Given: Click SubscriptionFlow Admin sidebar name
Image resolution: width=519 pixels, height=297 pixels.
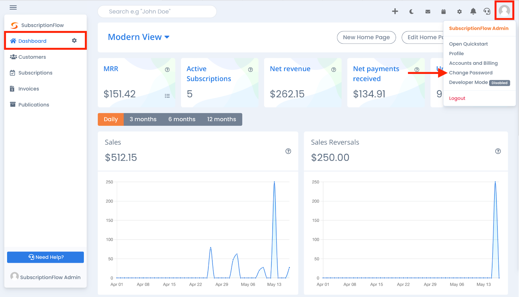Looking at the screenshot, I should pyautogui.click(x=50, y=277).
